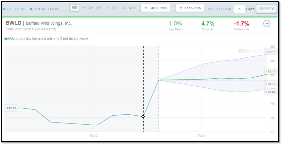Click the PROJECTION label beside the days field
282x145 pixels.
pos(219,9)
